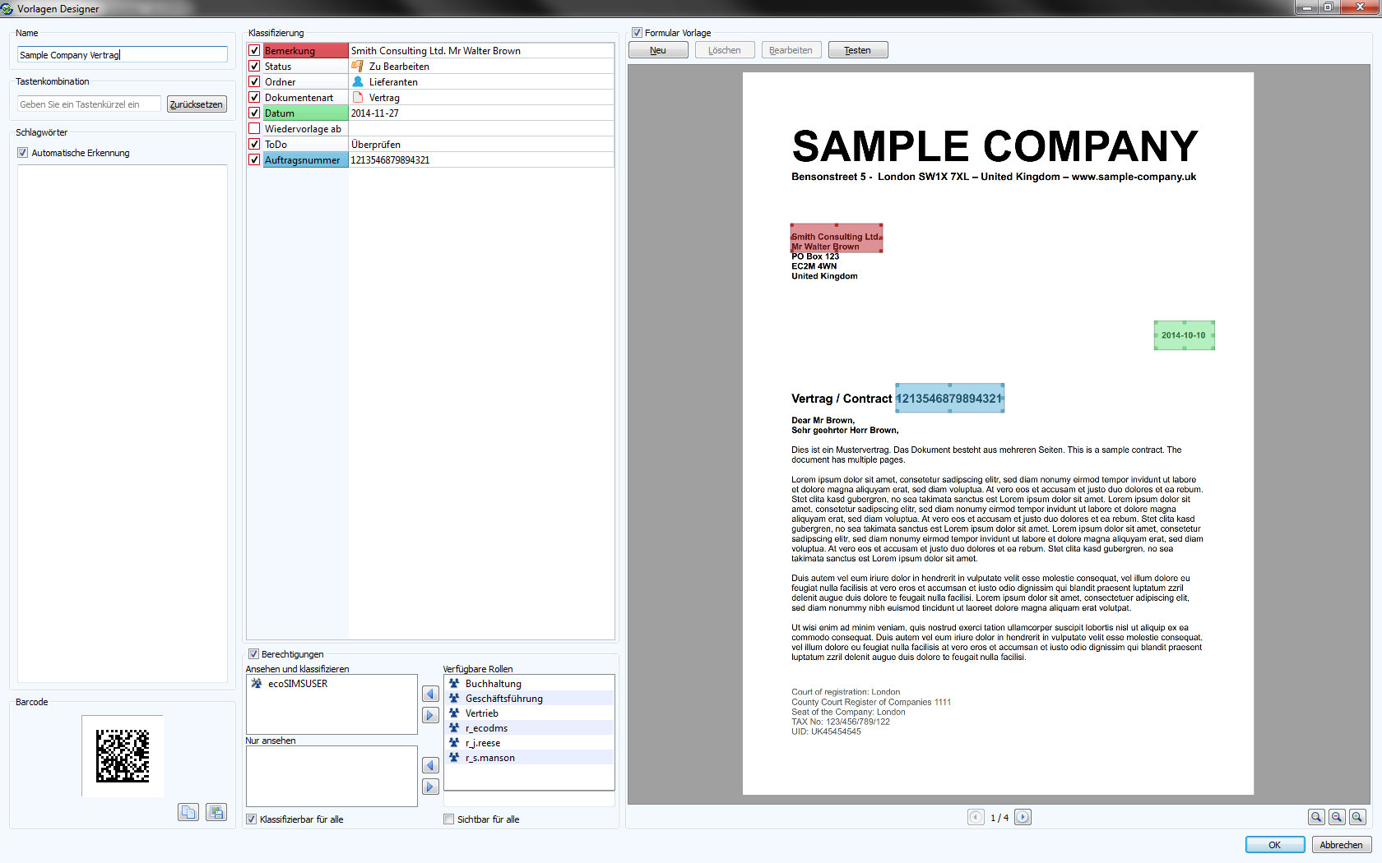The image size is (1382, 863).
Task: Save the barcode image to file
Action: tap(216, 812)
